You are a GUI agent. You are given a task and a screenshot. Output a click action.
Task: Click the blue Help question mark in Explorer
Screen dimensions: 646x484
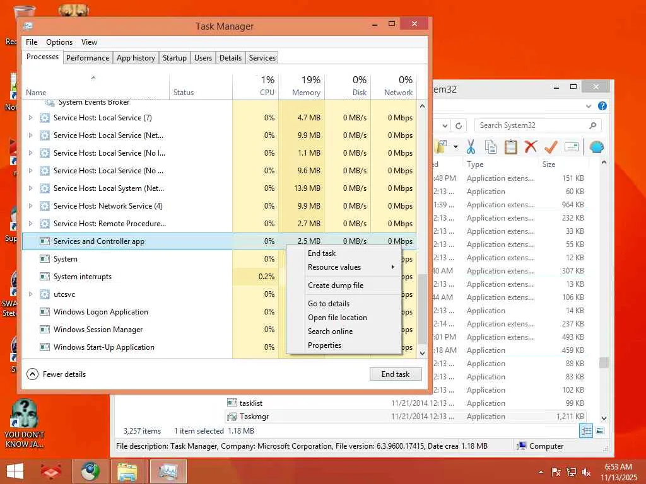coord(602,106)
